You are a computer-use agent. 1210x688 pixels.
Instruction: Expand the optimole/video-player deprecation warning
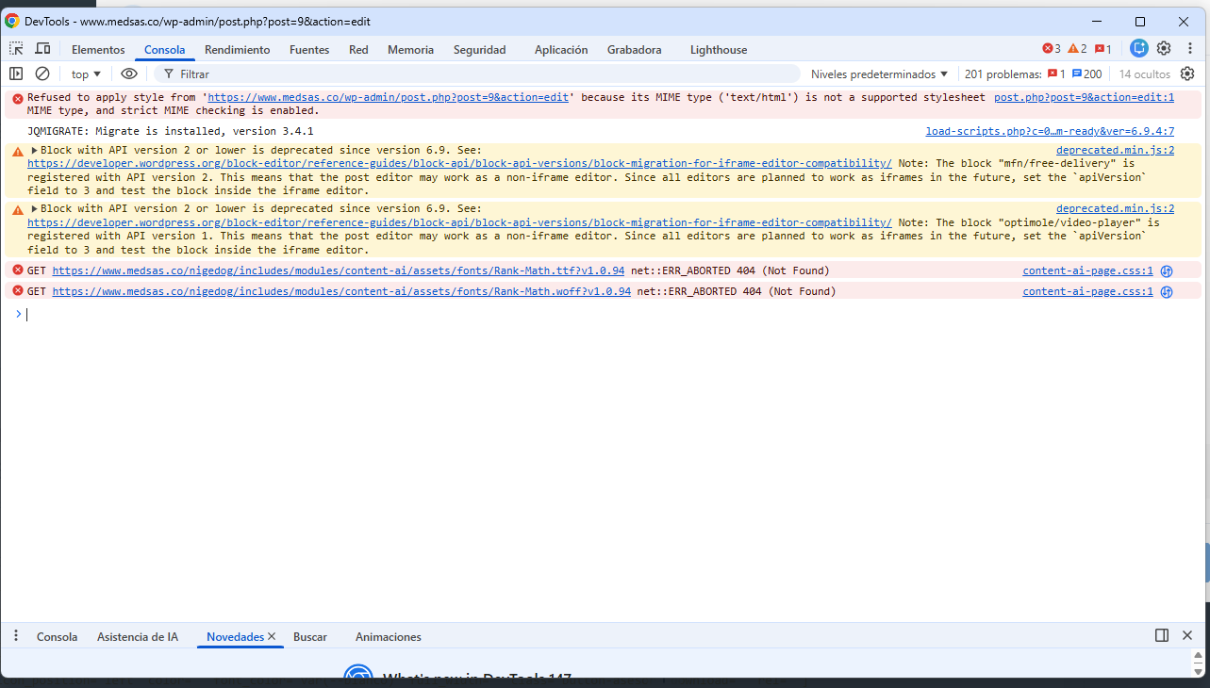click(35, 209)
